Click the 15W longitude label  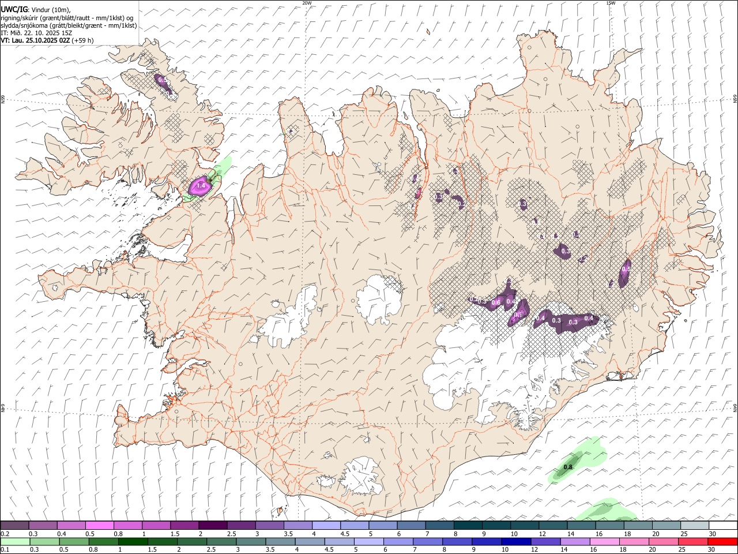pos(611,3)
